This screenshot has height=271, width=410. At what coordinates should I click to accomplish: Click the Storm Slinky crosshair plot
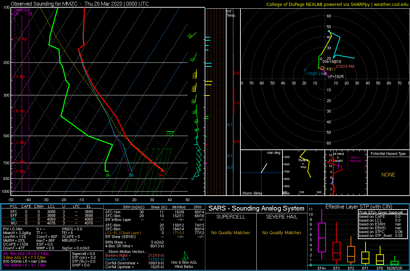click(261, 173)
